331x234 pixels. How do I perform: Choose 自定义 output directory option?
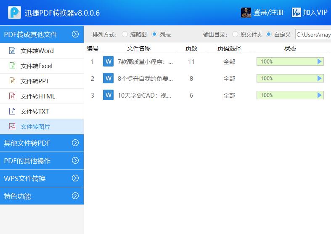tap(268, 34)
